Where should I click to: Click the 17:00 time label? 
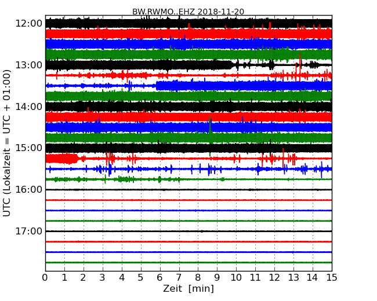tap(29, 231)
